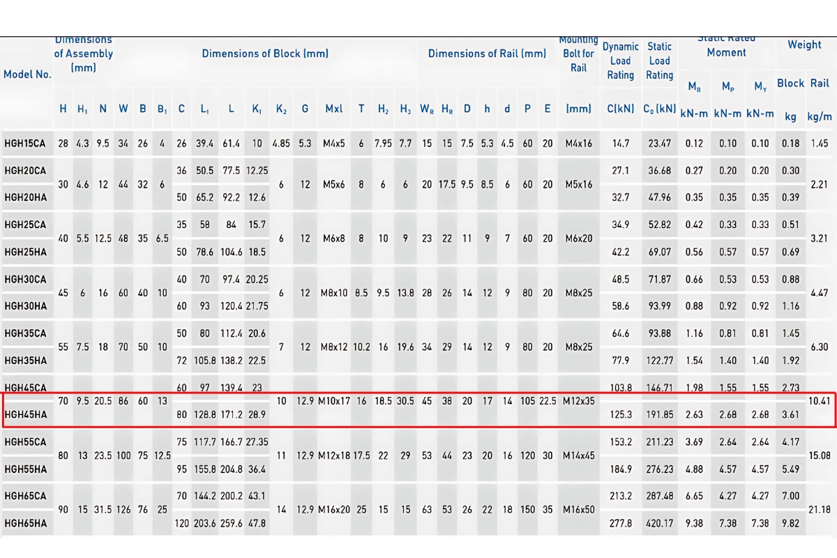The image size is (837, 558).
Task: Click the Dynamic Load Rating header
Action: (x=620, y=61)
